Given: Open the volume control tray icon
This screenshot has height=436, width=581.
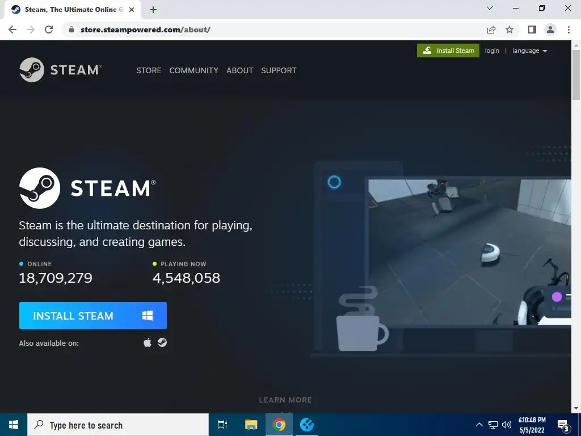Looking at the screenshot, I should pyautogui.click(x=507, y=425).
